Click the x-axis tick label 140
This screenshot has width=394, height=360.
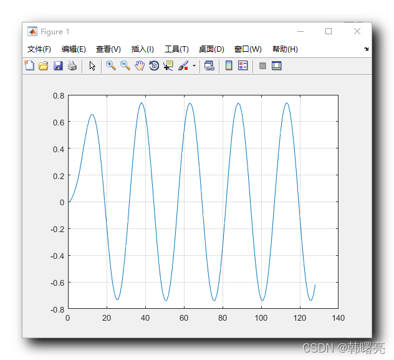tap(339, 318)
